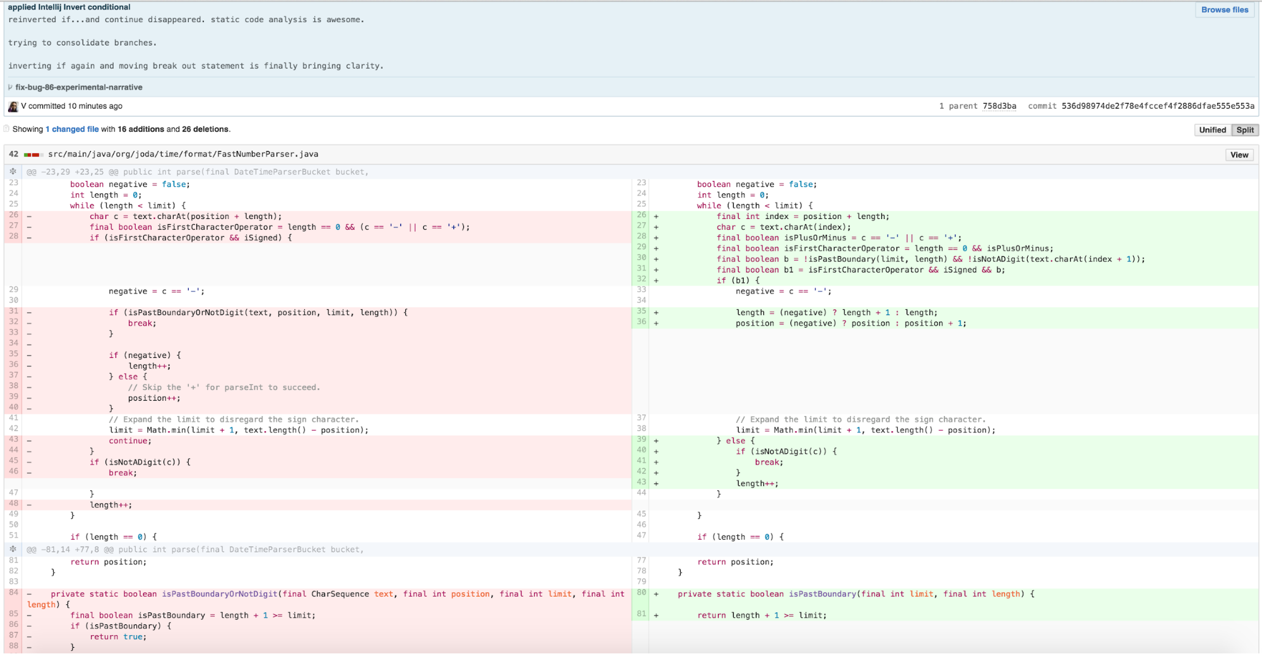Click the commit hash 536d98974de2...
This screenshot has height=654, width=1262.
coord(1157,106)
